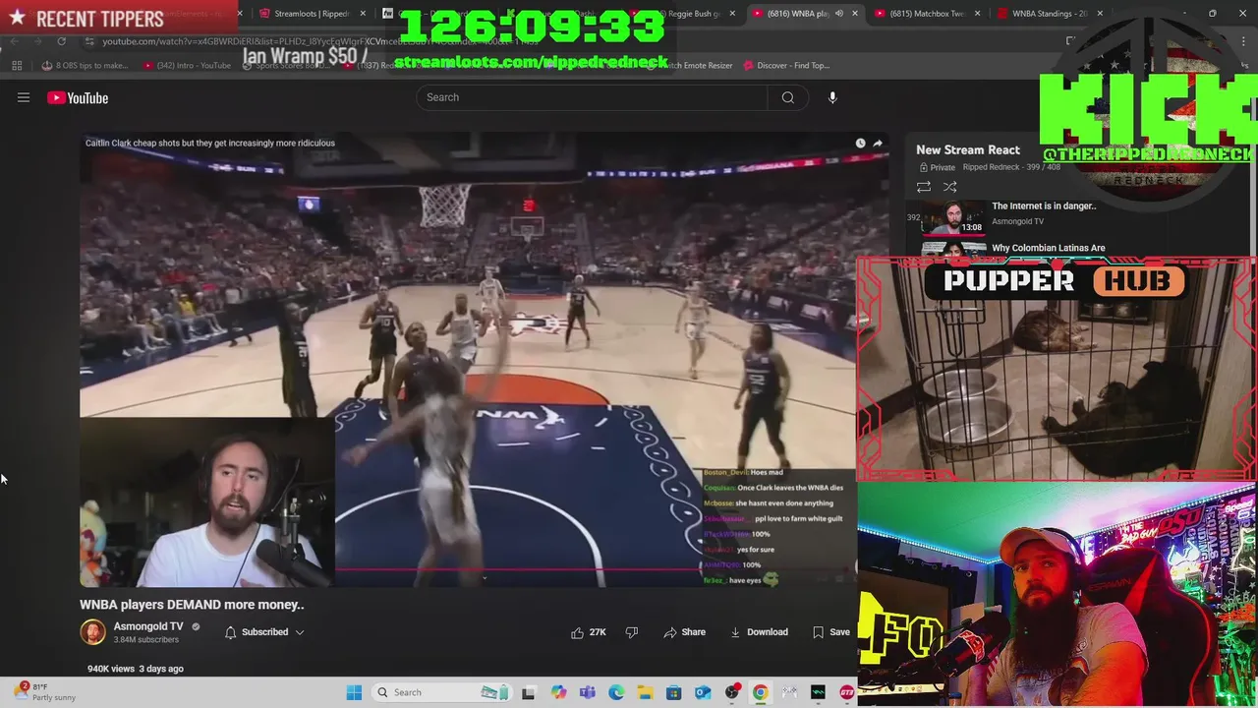Download the video
The image size is (1258, 708).
point(759,632)
